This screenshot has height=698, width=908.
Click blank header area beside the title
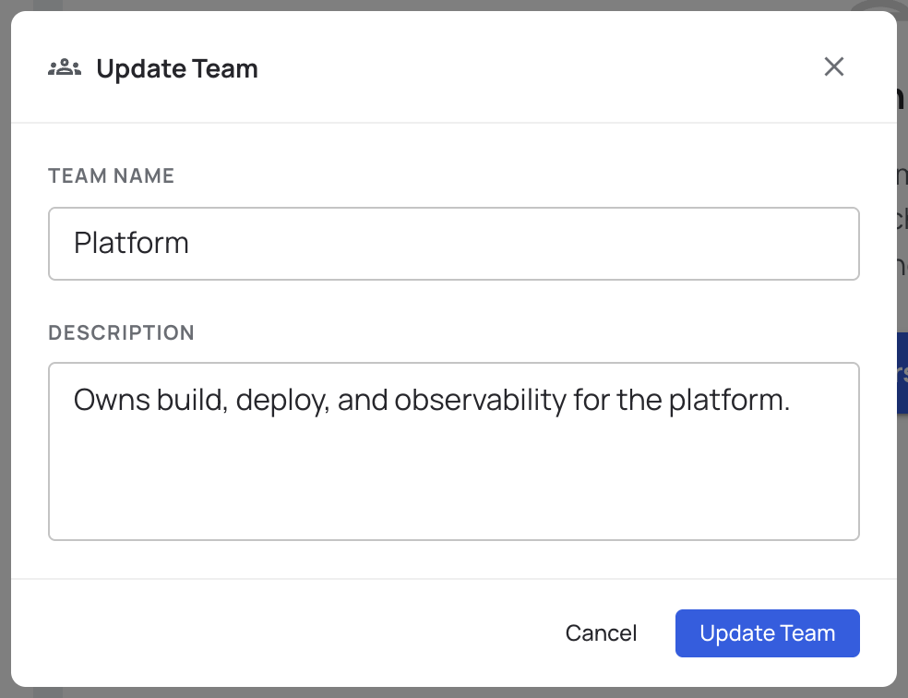pyautogui.click(x=539, y=67)
